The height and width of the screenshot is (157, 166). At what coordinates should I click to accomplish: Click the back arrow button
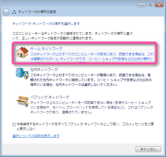pyautogui.click(x=6, y=12)
